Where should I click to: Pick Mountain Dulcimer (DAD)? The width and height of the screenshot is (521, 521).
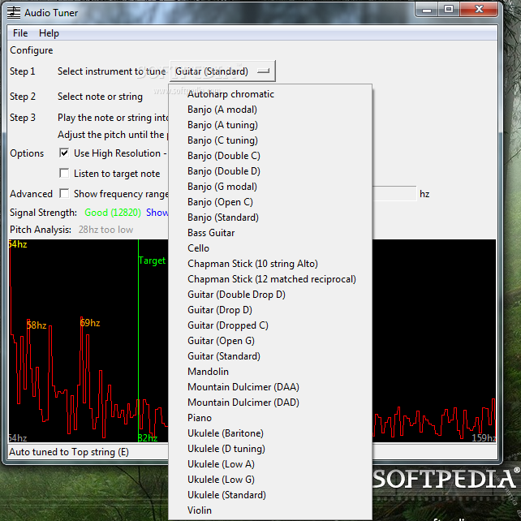pos(270,403)
